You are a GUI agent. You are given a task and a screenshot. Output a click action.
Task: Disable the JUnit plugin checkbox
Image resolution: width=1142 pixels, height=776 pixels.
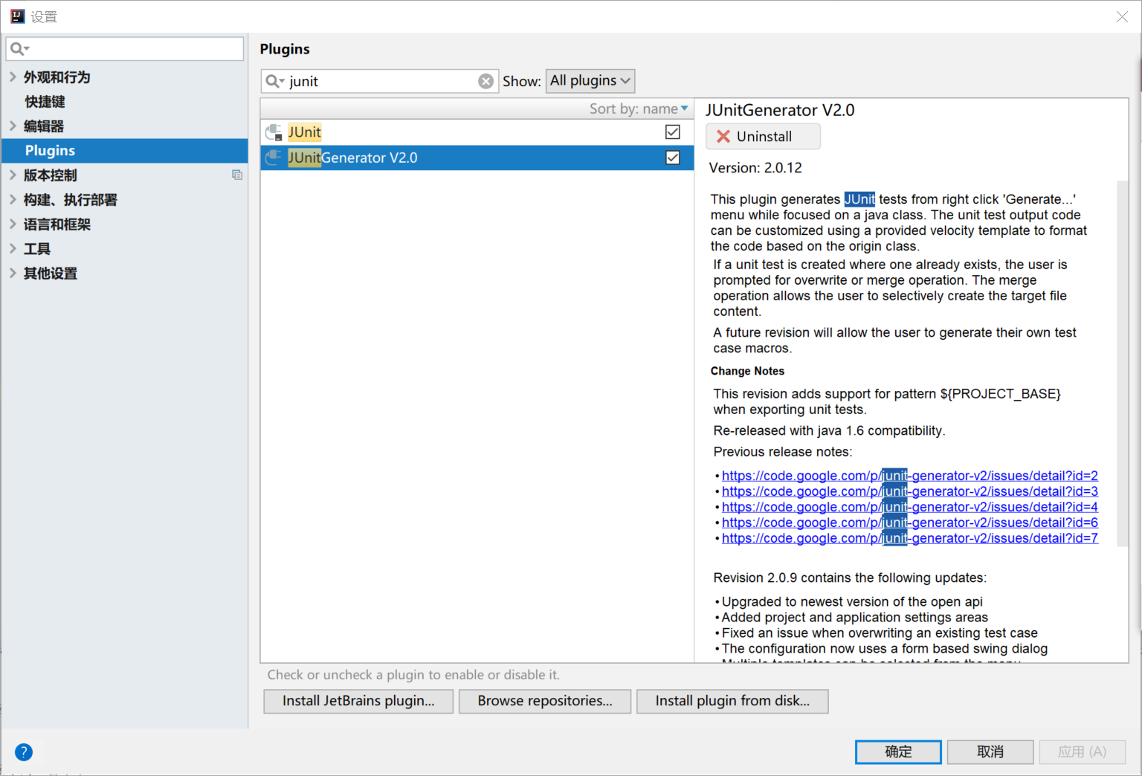pos(673,132)
